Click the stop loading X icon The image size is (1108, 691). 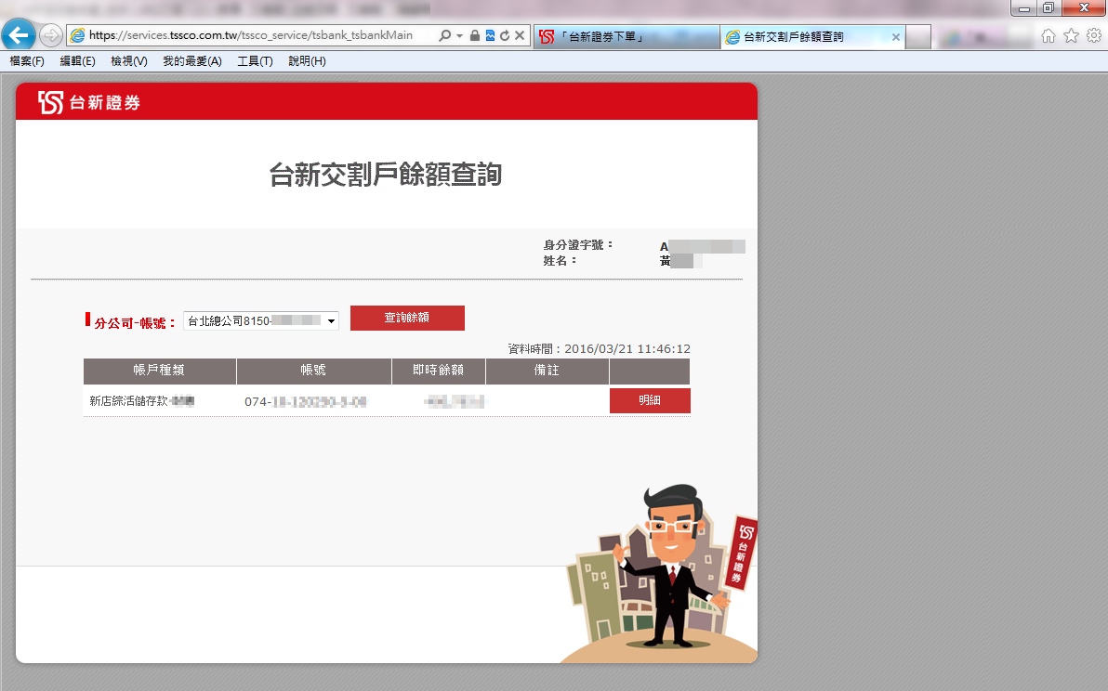[520, 35]
